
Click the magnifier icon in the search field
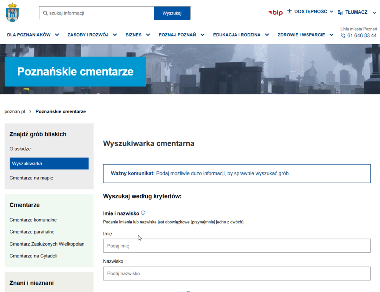point(45,13)
